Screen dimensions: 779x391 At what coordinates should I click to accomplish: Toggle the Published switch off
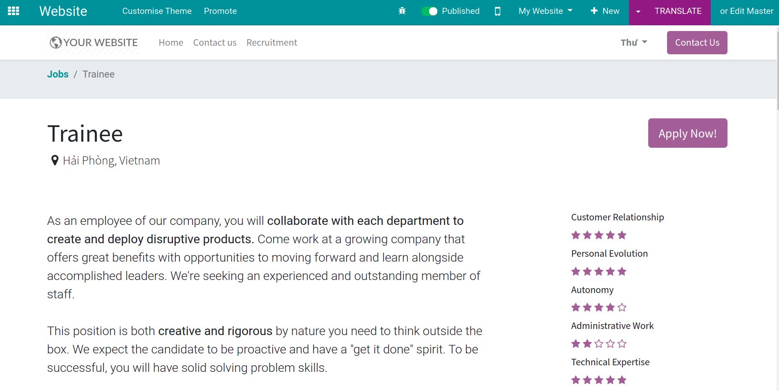pyautogui.click(x=429, y=11)
